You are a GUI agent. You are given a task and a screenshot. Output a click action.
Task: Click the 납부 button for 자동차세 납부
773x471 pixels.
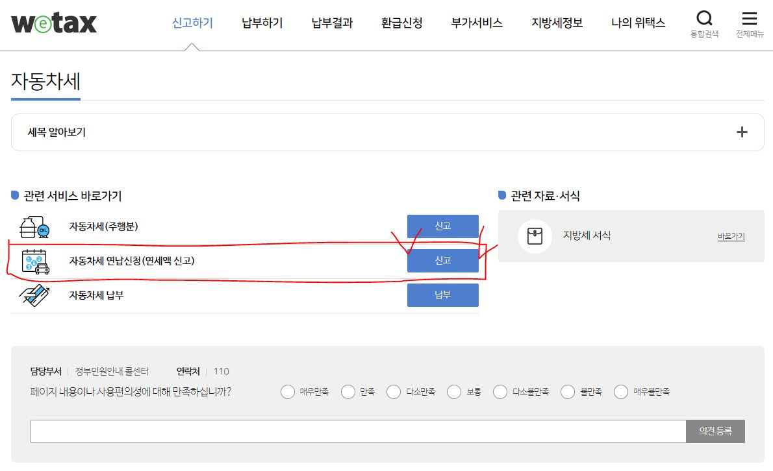pos(442,295)
